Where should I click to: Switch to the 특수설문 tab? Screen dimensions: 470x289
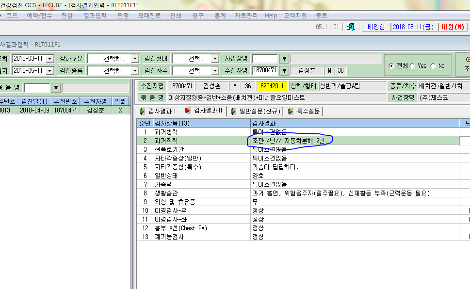(305, 111)
